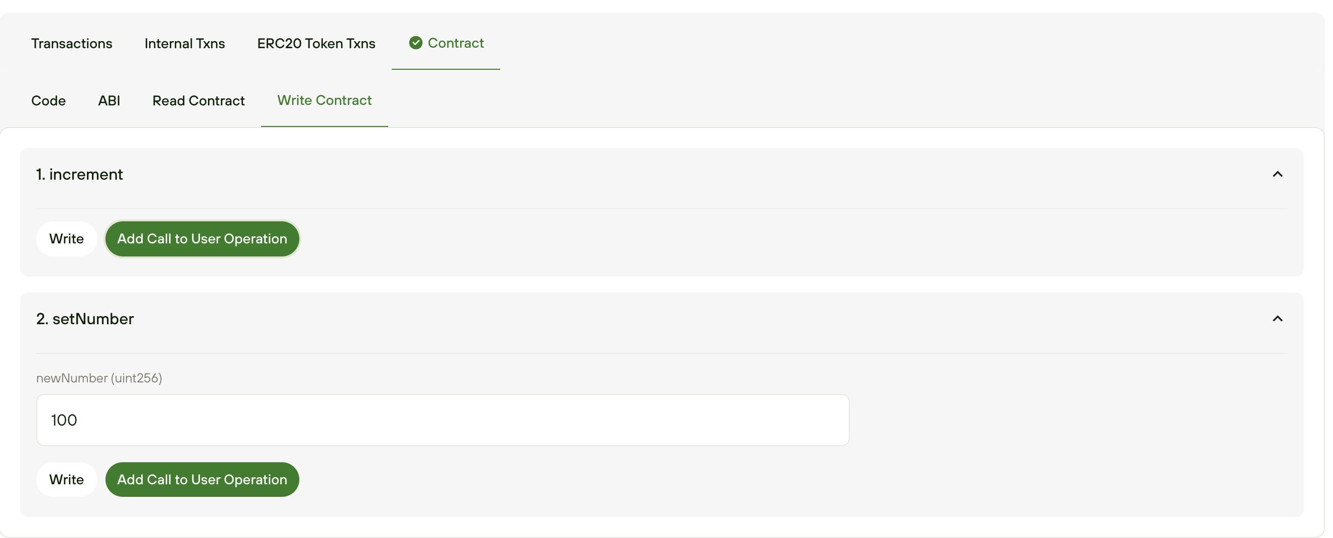1333x538 pixels.
Task: Open the ABI sub-tab
Action: click(109, 100)
